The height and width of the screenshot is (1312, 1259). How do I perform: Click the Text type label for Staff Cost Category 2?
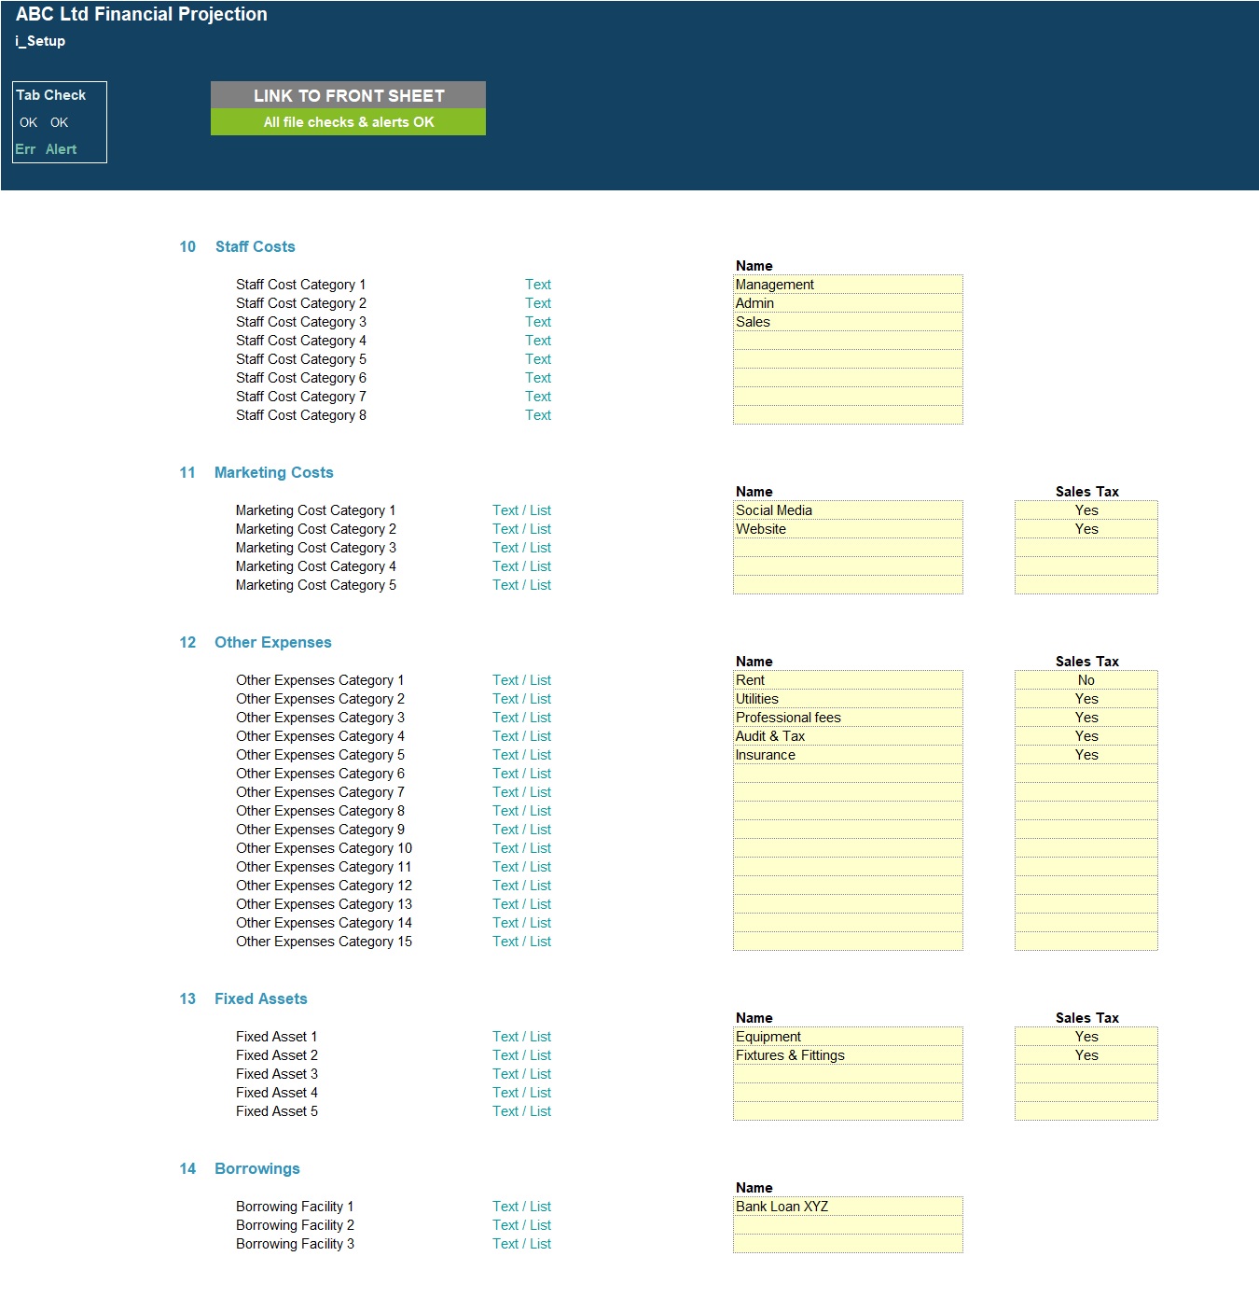537,303
